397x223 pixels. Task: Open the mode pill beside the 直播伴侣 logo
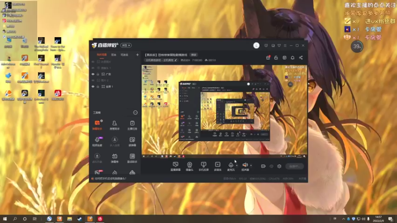tap(126, 45)
